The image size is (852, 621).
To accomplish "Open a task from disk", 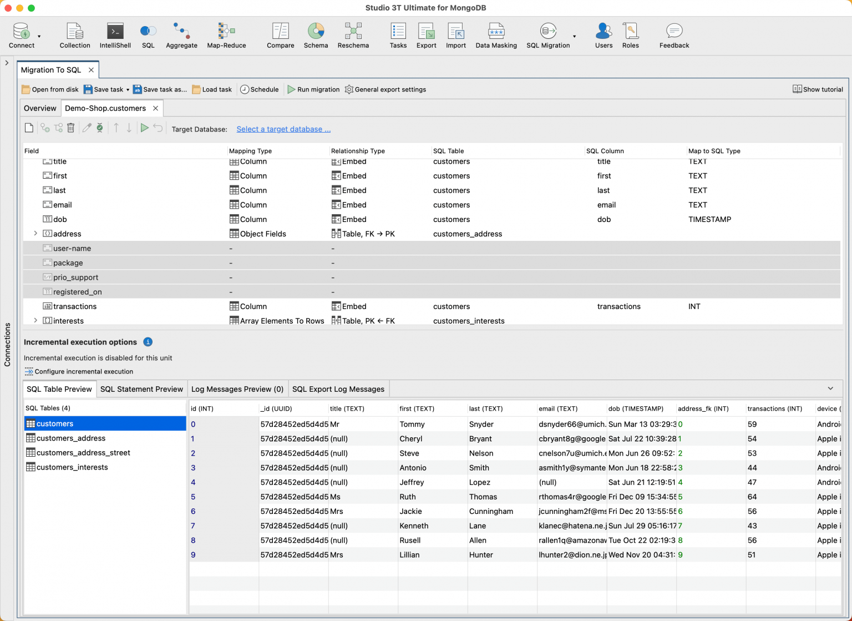I will point(50,89).
